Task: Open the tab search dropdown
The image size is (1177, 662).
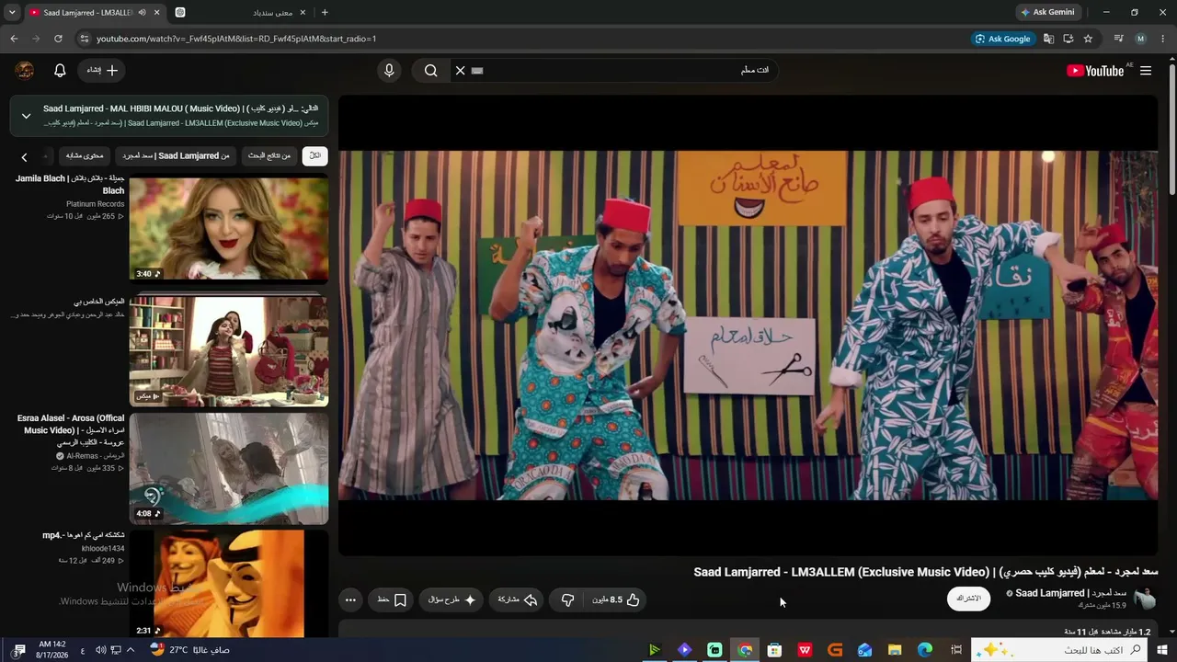Action: 12,12
